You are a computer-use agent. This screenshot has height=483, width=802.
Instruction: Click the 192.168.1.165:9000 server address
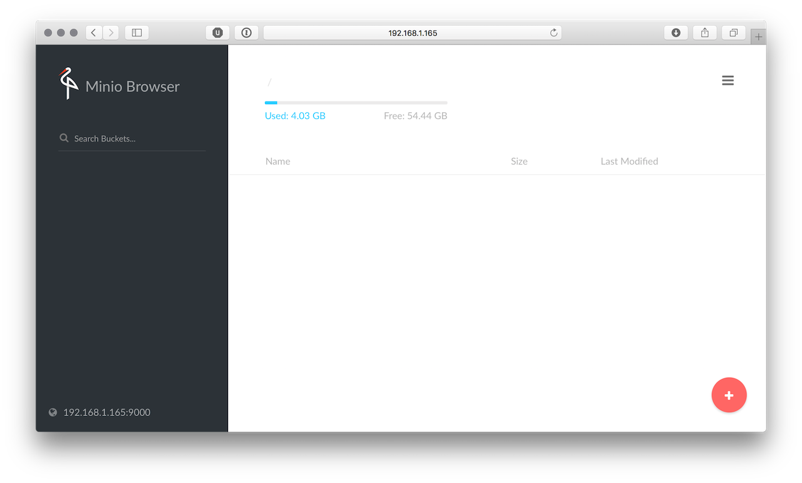(x=107, y=412)
